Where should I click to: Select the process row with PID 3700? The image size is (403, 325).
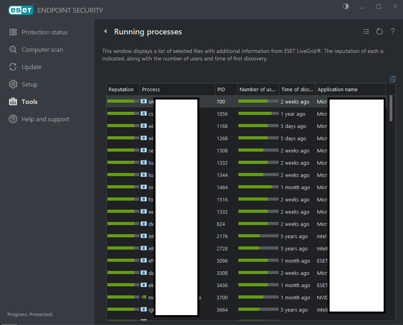(246, 297)
